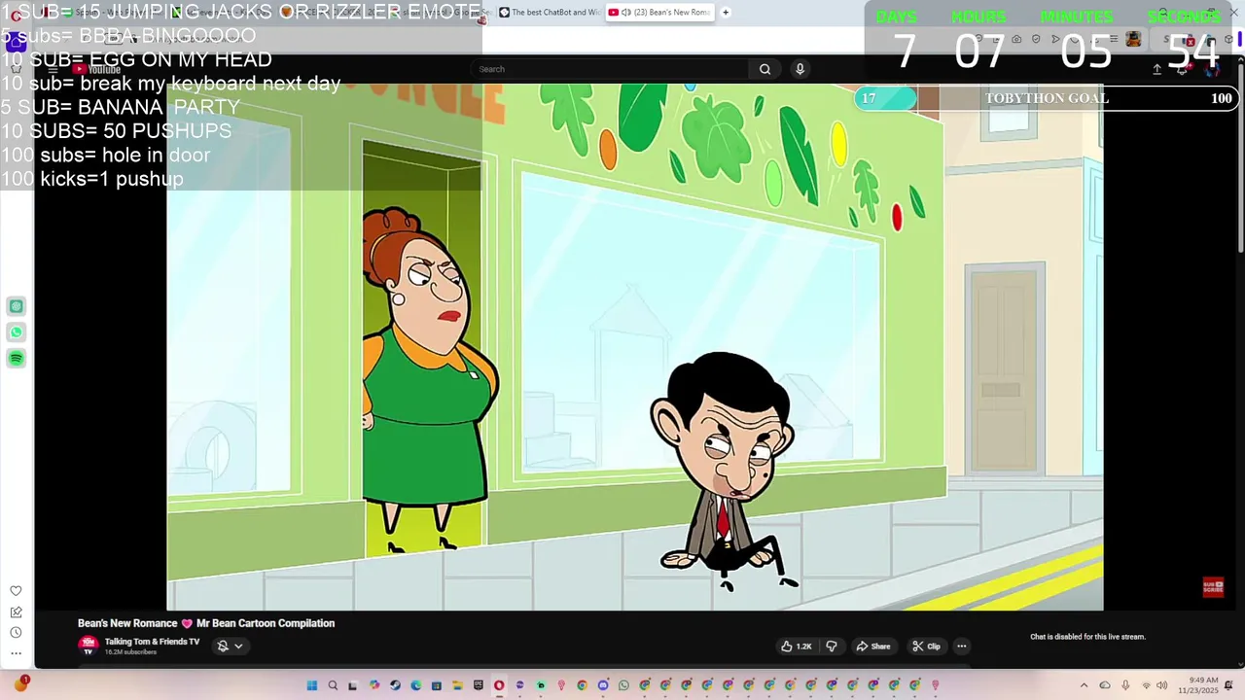
Task: Open Wi-Fi network settings in tray
Action: 1146,685
